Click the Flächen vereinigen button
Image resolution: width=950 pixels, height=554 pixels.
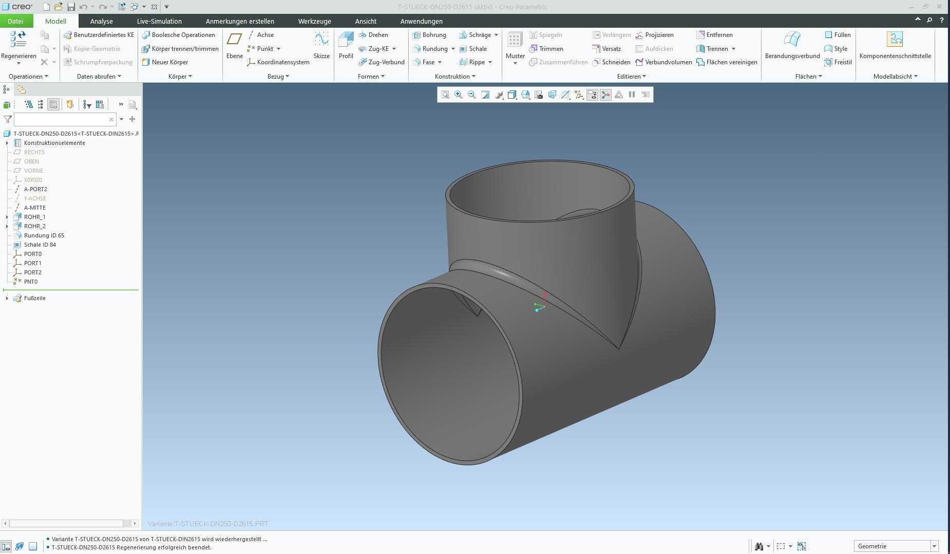(x=727, y=62)
